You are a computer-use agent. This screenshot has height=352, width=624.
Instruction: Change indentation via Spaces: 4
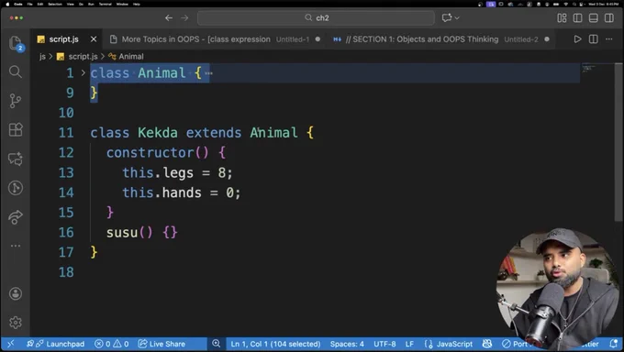pyautogui.click(x=347, y=344)
